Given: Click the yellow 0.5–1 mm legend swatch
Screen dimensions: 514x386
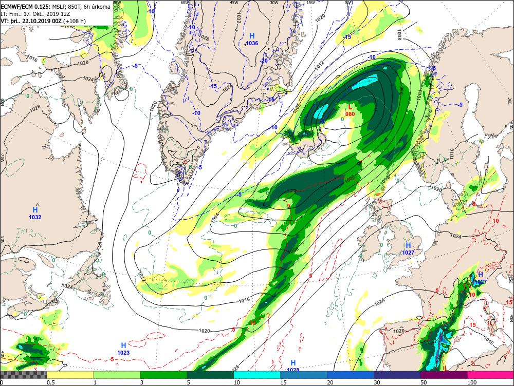Looking at the screenshot, I should click(x=70, y=375).
